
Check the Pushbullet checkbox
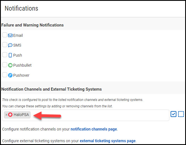pyautogui.click(x=5, y=65)
